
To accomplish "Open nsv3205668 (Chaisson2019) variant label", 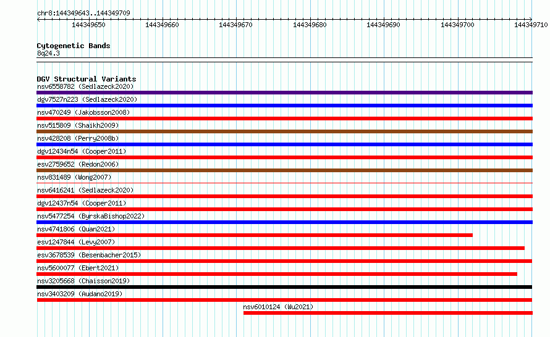I will pyautogui.click(x=83, y=281).
